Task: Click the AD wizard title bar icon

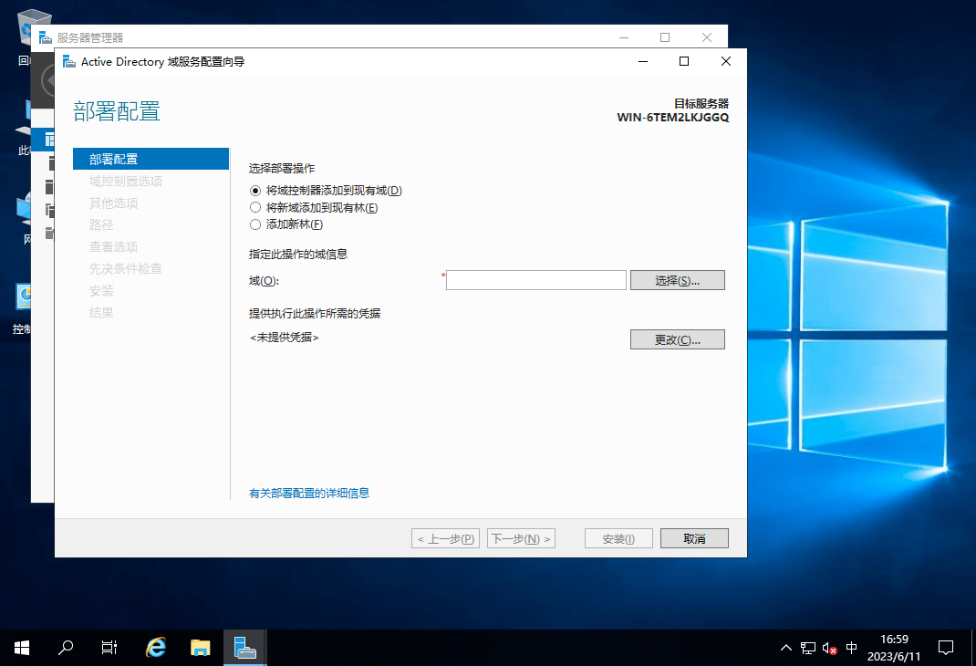Action: (x=69, y=61)
